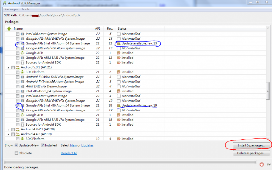The image size is (272, 170).
Task: Click API 21 Intel x86 Atom_64 System Image icon
Action: (23, 91)
